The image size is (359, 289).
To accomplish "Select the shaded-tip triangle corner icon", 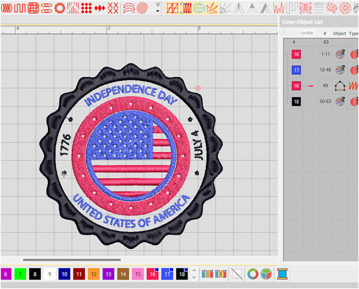I will coord(252,8).
